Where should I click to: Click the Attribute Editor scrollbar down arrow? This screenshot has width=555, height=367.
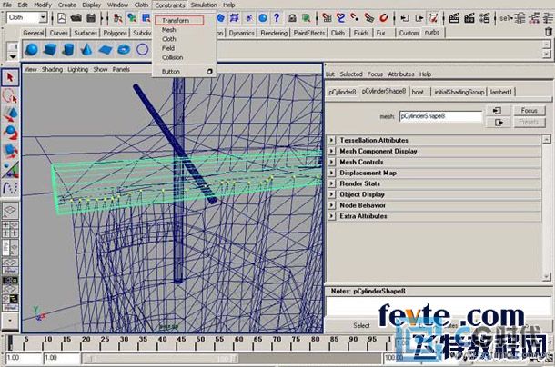pos(547,277)
